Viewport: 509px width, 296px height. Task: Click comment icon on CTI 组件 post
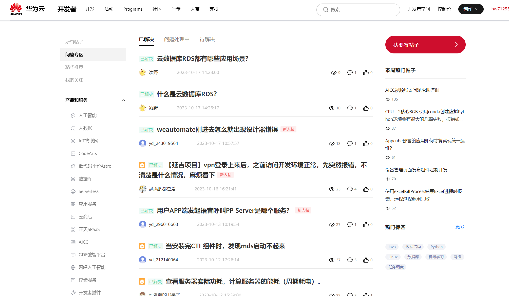click(350, 260)
